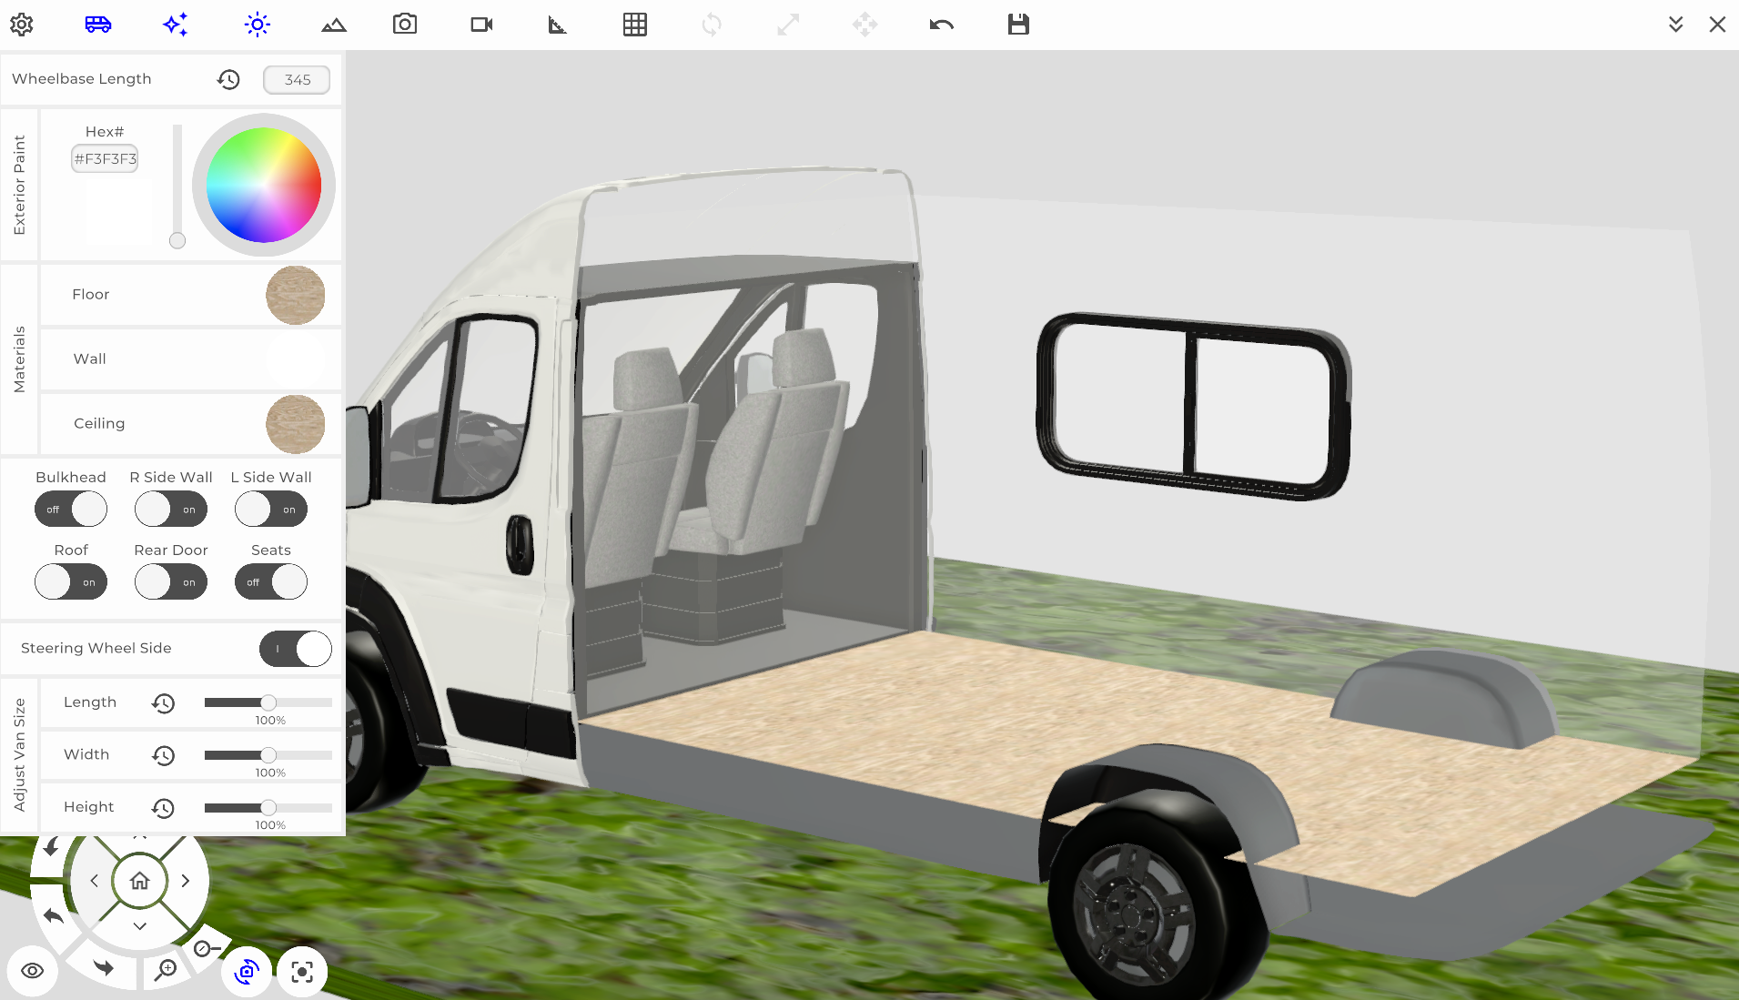Adjust the Length slider handle

click(x=268, y=702)
